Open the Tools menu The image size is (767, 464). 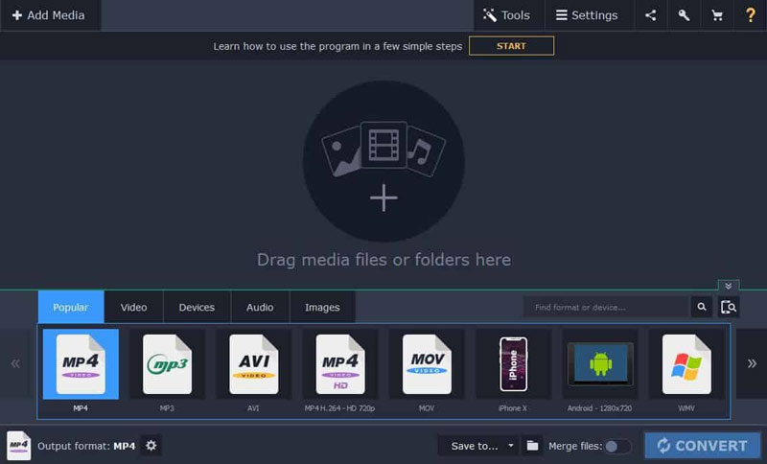tap(508, 15)
